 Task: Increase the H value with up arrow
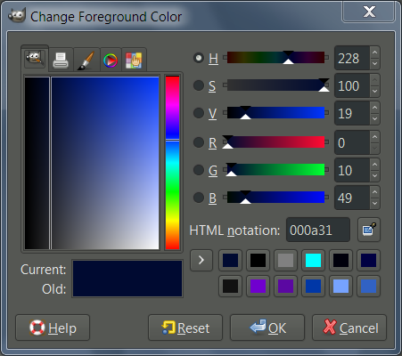(x=374, y=53)
